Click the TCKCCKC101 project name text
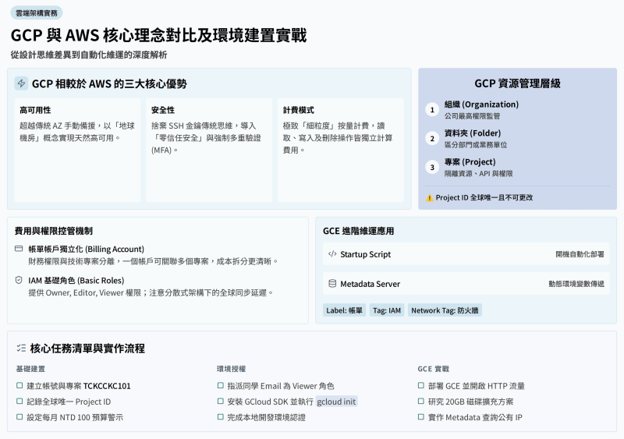 coord(107,386)
